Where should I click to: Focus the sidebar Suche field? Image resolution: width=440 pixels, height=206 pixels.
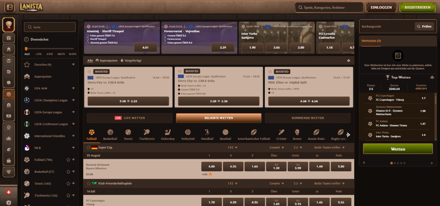pos(50,27)
